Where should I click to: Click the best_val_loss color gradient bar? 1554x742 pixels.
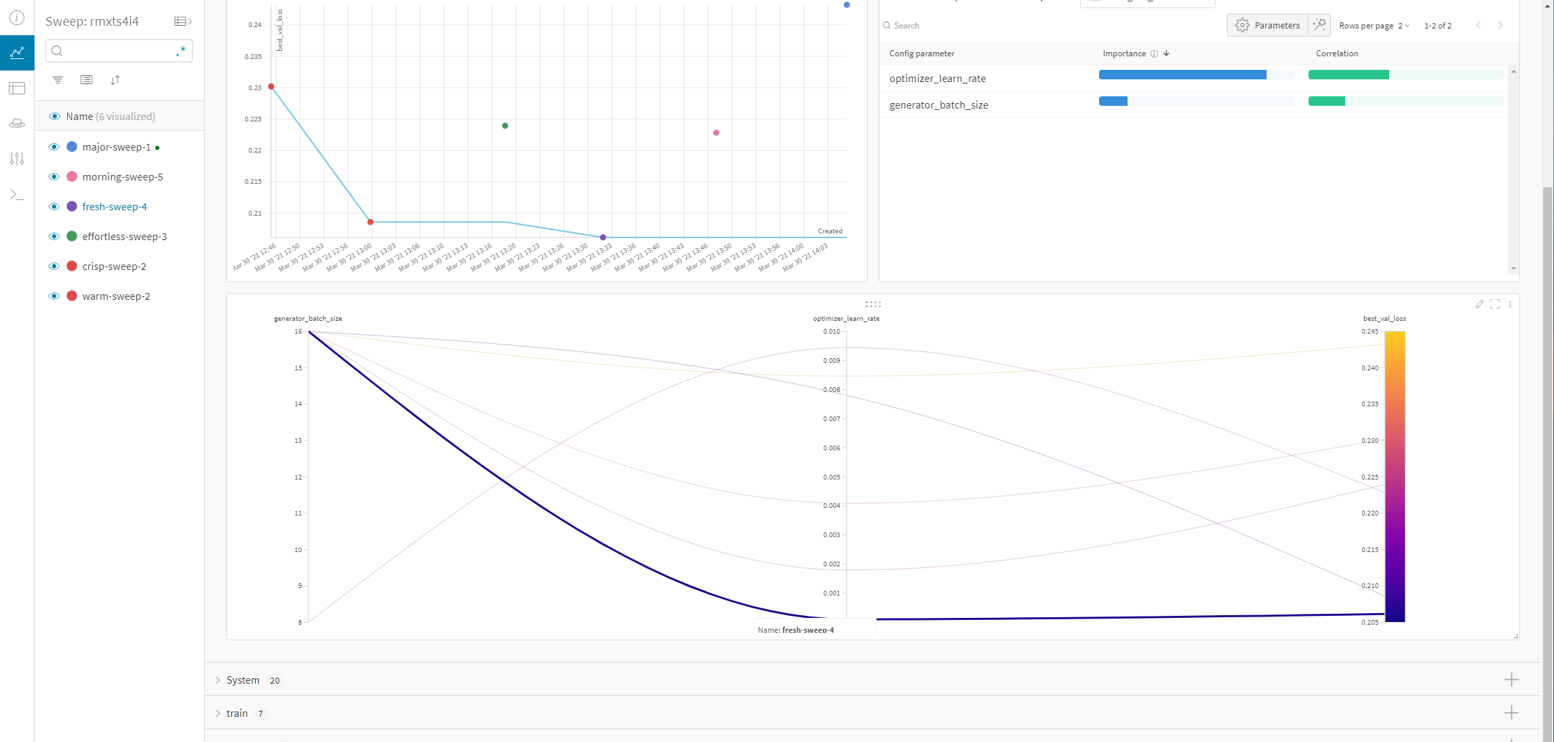click(1395, 477)
